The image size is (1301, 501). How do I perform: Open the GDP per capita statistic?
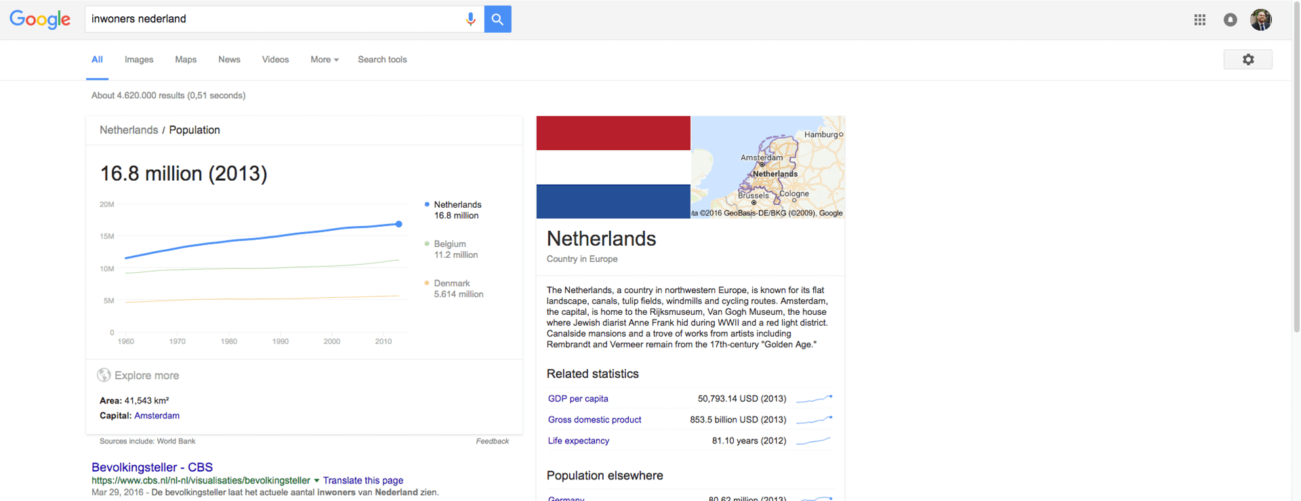pyautogui.click(x=578, y=399)
